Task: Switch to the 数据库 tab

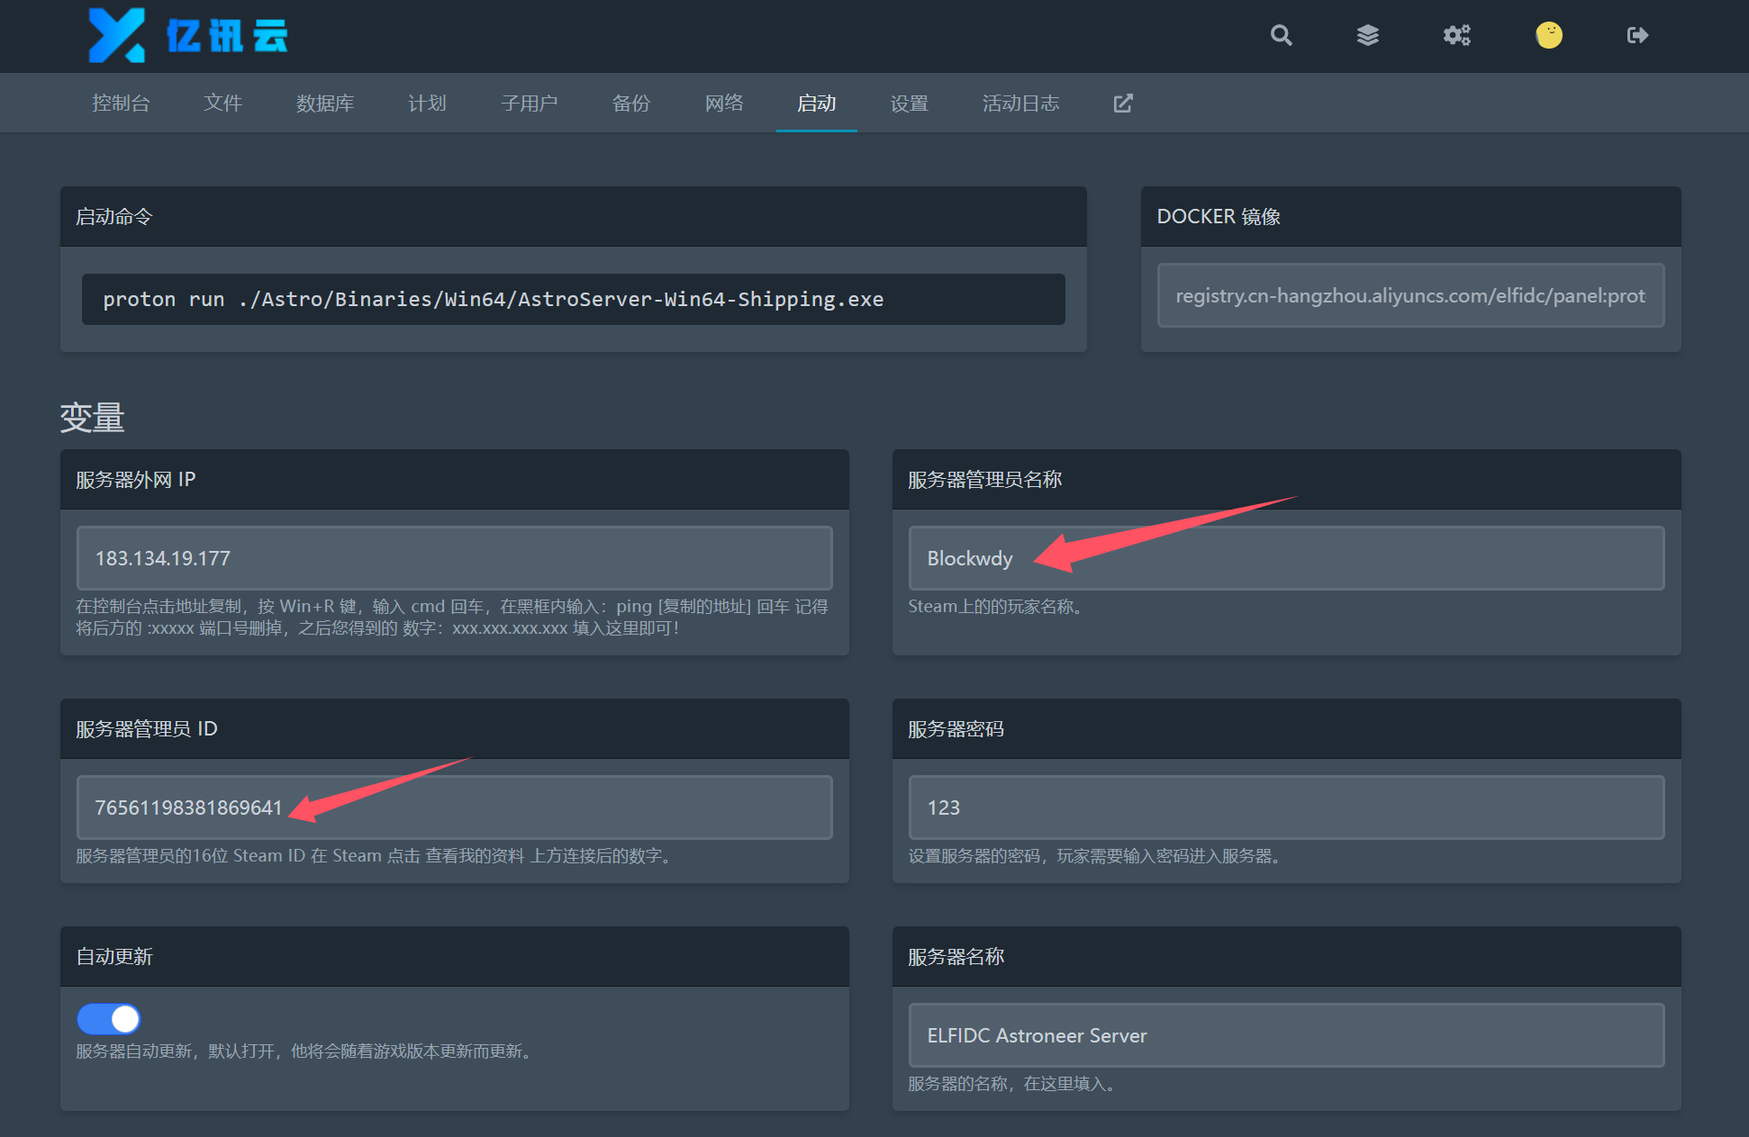Action: [x=324, y=104]
